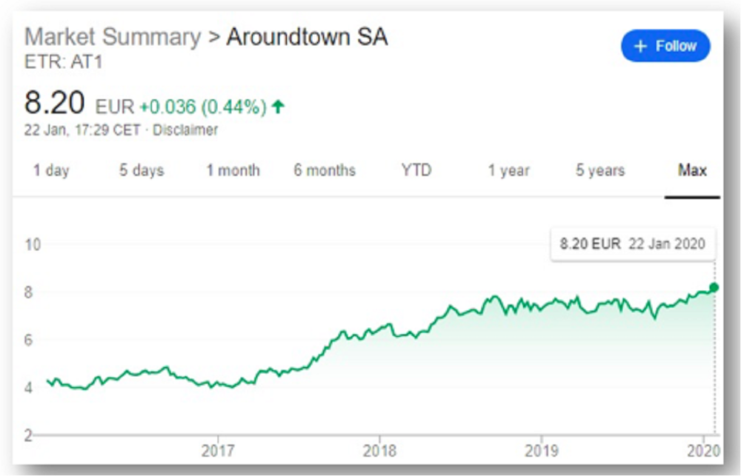This screenshot has height=476, width=741.
Task: Click the 2020 marker on chart axis
Action: 703,451
